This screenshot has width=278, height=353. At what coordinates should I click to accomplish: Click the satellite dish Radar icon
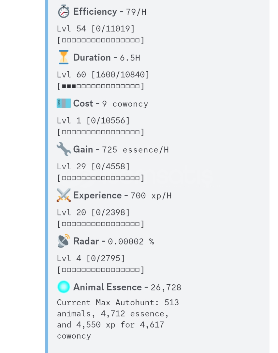click(64, 241)
